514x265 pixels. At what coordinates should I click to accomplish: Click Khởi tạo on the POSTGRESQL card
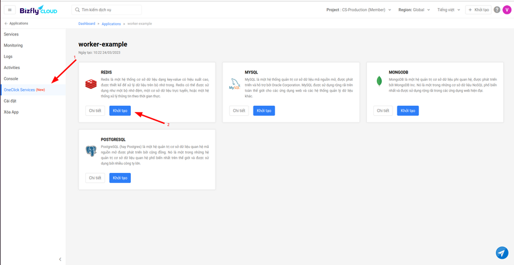pos(120,178)
